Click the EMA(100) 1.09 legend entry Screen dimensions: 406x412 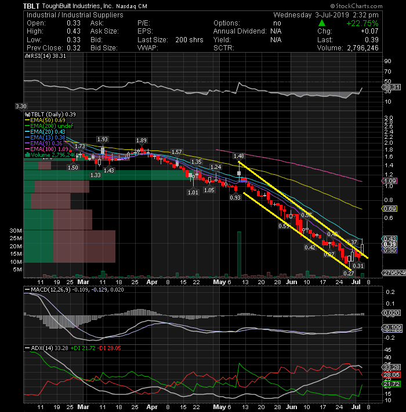coord(46,149)
